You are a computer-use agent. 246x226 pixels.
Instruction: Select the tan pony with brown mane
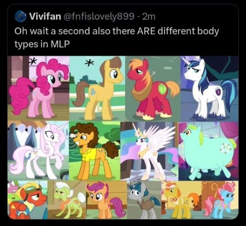[97, 89]
